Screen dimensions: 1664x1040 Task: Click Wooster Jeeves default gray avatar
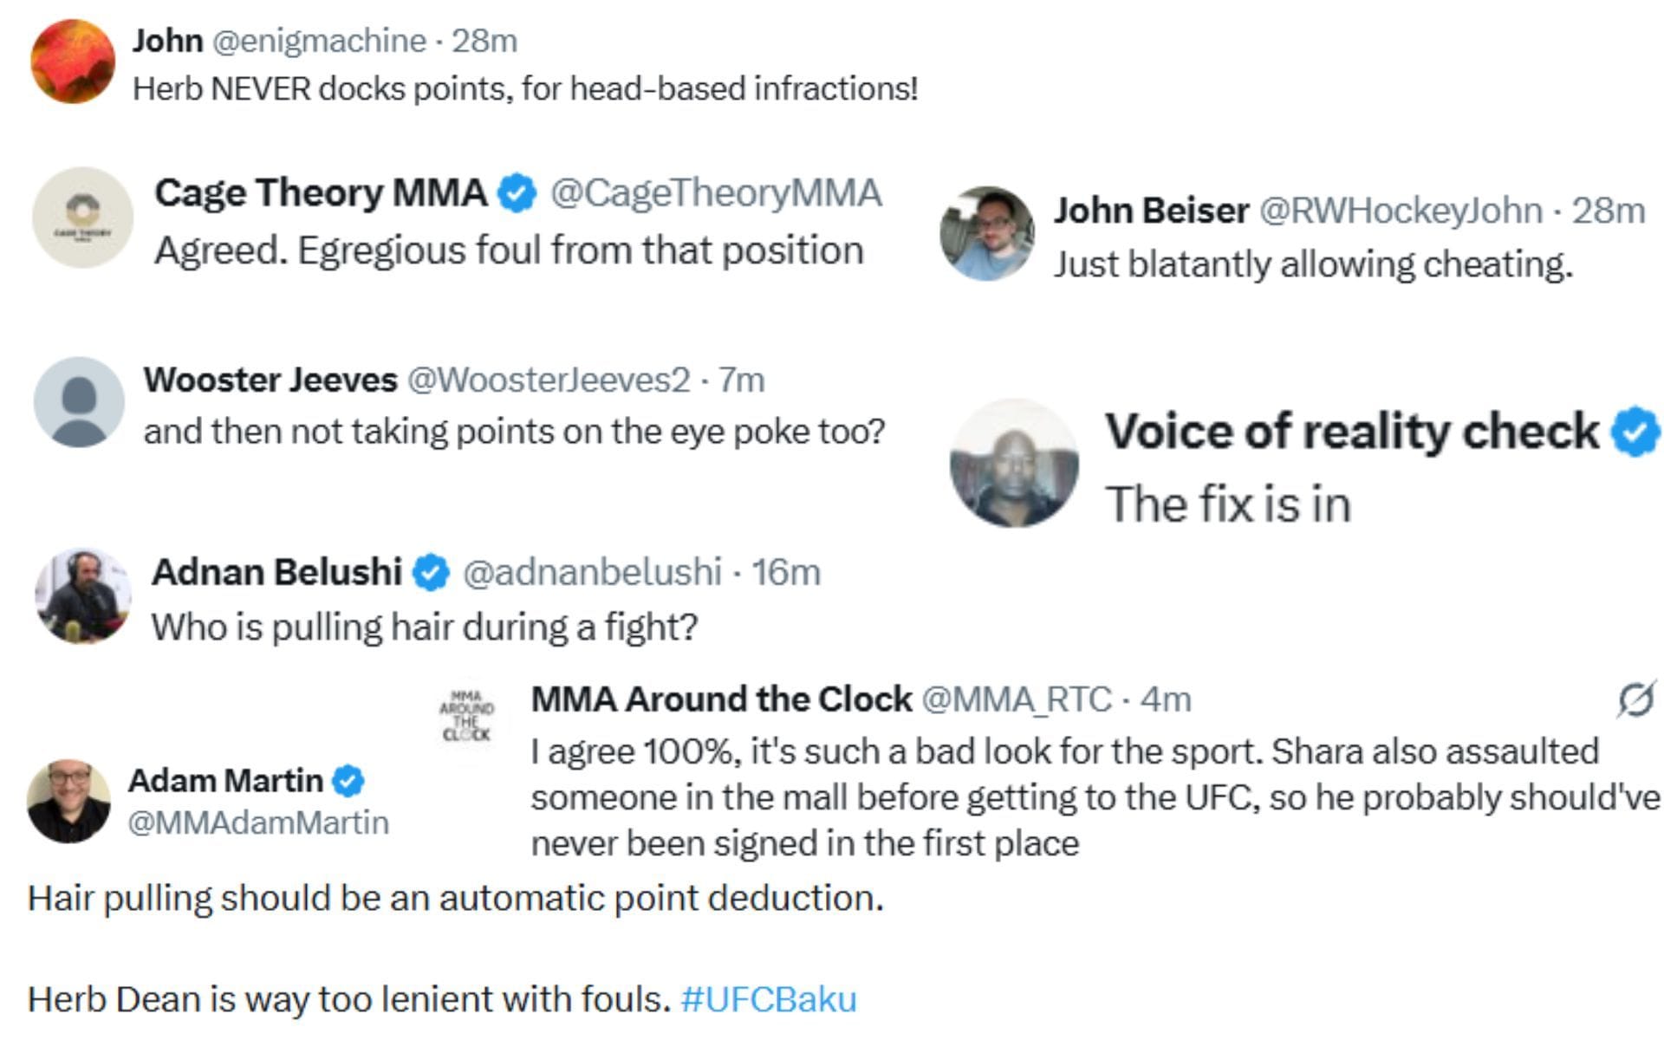point(79,402)
